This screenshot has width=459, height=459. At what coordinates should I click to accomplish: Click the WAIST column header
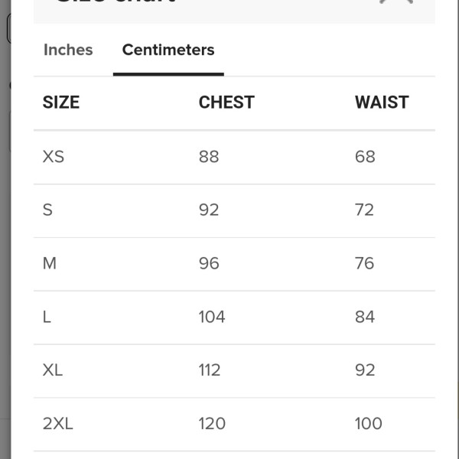pyautogui.click(x=382, y=103)
